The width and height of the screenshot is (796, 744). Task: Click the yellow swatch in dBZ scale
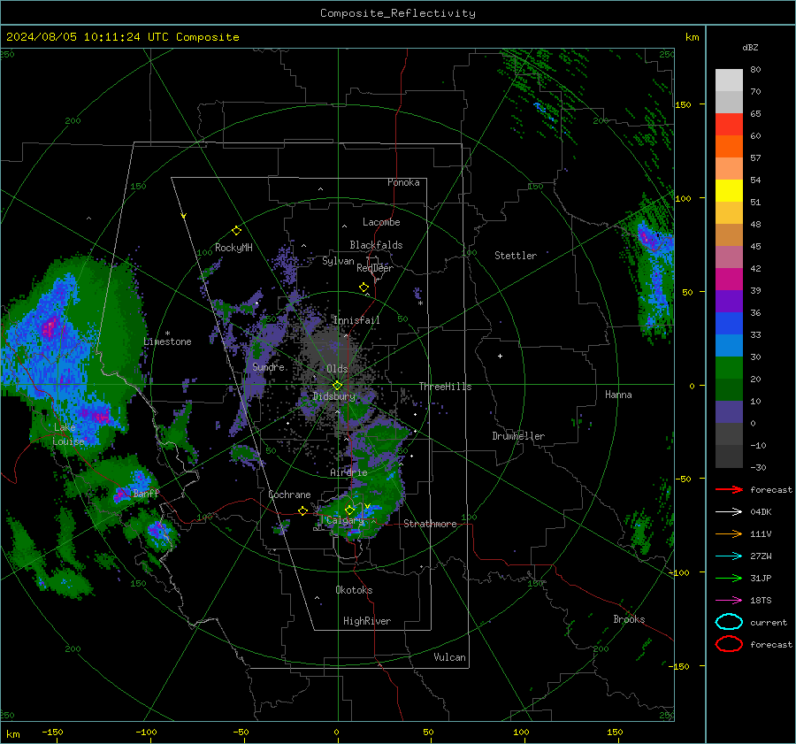[729, 190]
